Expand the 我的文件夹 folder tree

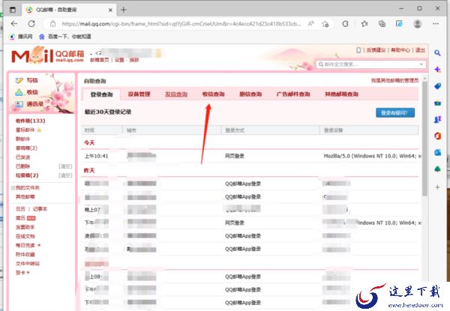click(13, 188)
